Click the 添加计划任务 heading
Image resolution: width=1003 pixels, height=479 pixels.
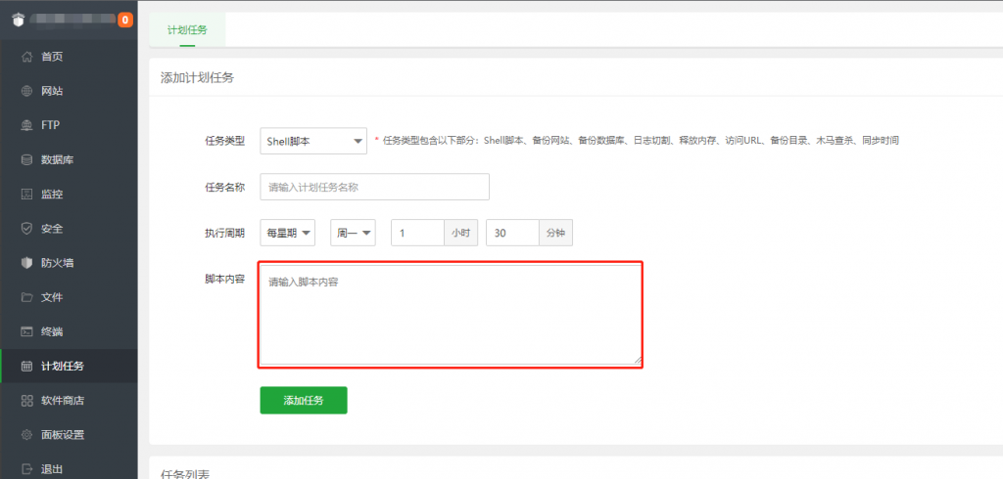[197, 78]
